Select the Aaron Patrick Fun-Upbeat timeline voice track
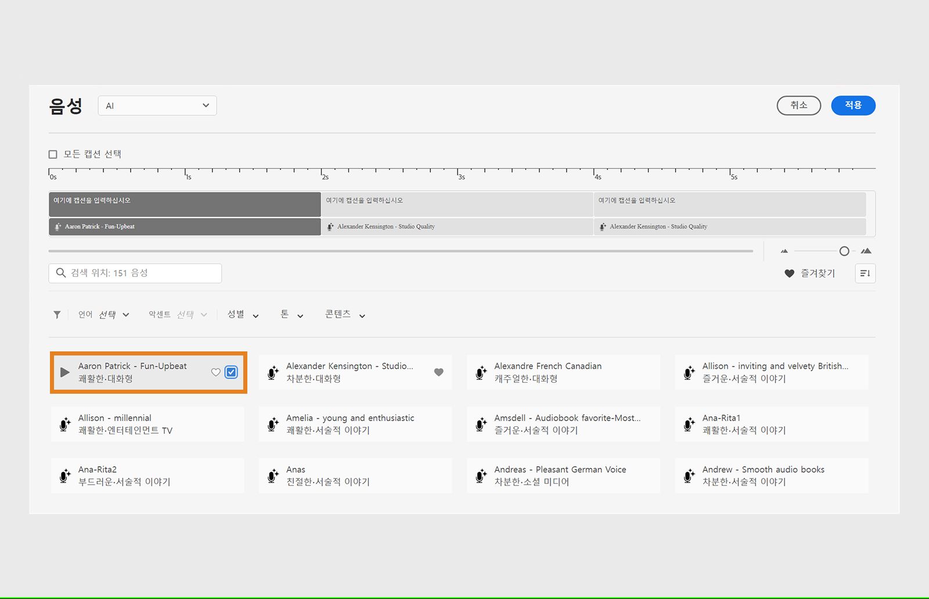This screenshot has width=929, height=599. point(185,227)
